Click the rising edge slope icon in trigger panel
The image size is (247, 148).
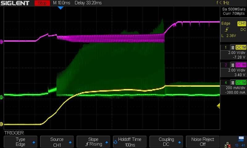pos(227,30)
